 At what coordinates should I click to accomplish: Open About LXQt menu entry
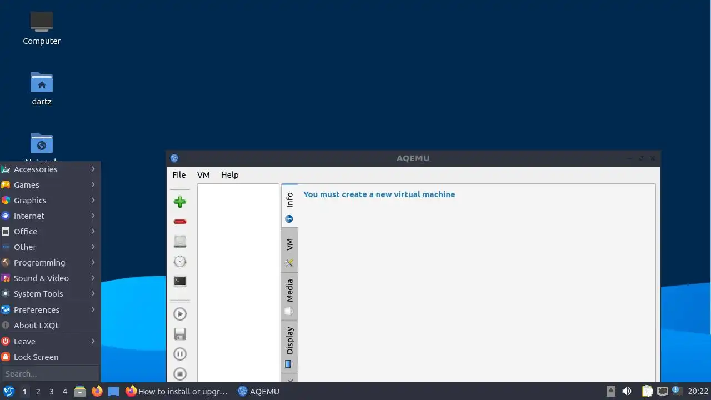50,326
